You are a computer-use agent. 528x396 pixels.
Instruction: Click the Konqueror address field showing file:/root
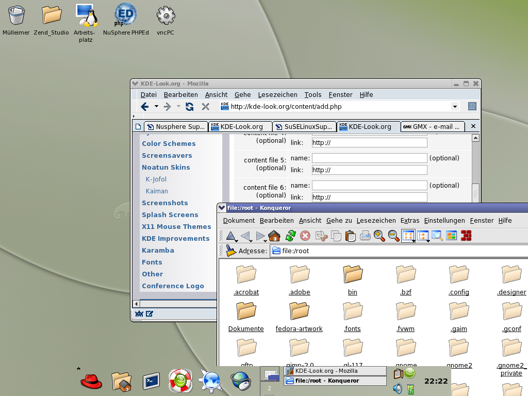(399, 251)
